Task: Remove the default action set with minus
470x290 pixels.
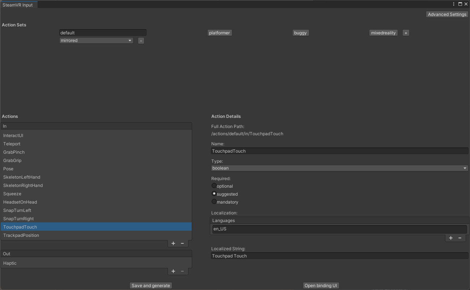Action: coord(141,41)
